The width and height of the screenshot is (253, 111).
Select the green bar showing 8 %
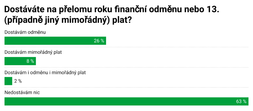point(20,61)
